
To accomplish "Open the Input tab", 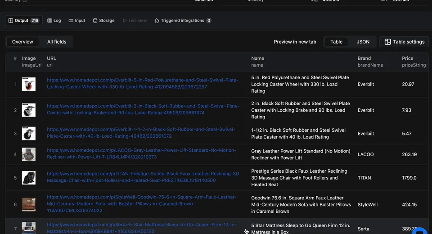I will coord(77,21).
